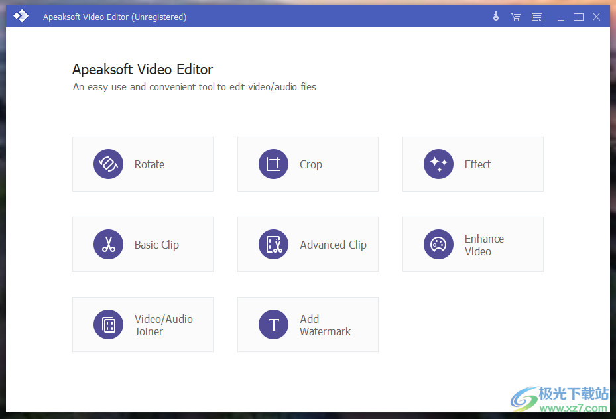Click the 'Apeaksoft Video Editor' heading text
This screenshot has width=616, height=419.
(142, 70)
